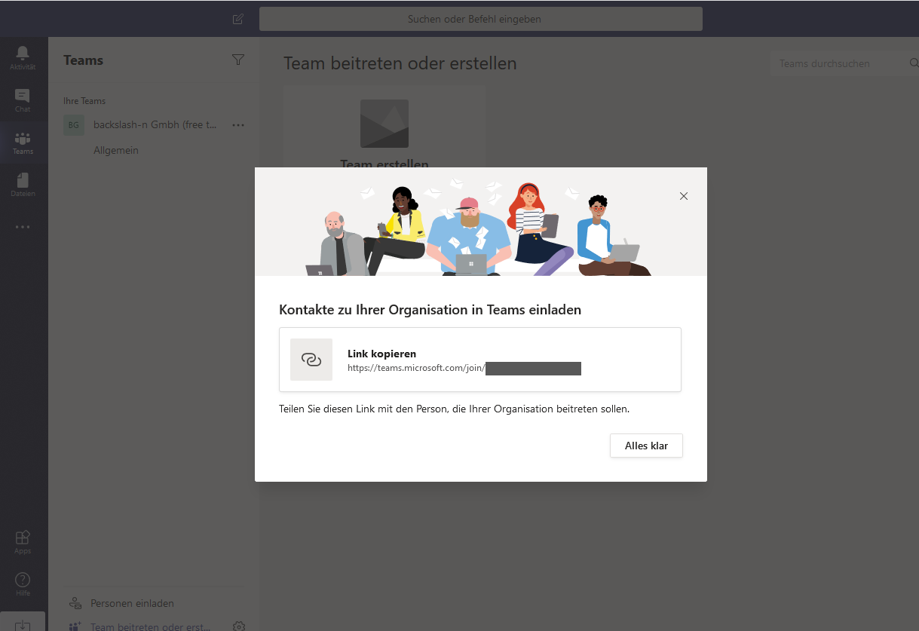Click the download desktop app icon
The height and width of the screenshot is (631, 919).
(23, 624)
